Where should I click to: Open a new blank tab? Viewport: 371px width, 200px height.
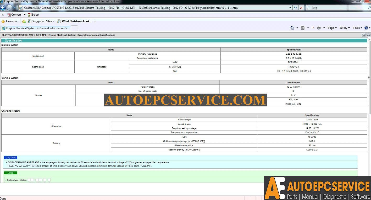(74, 28)
